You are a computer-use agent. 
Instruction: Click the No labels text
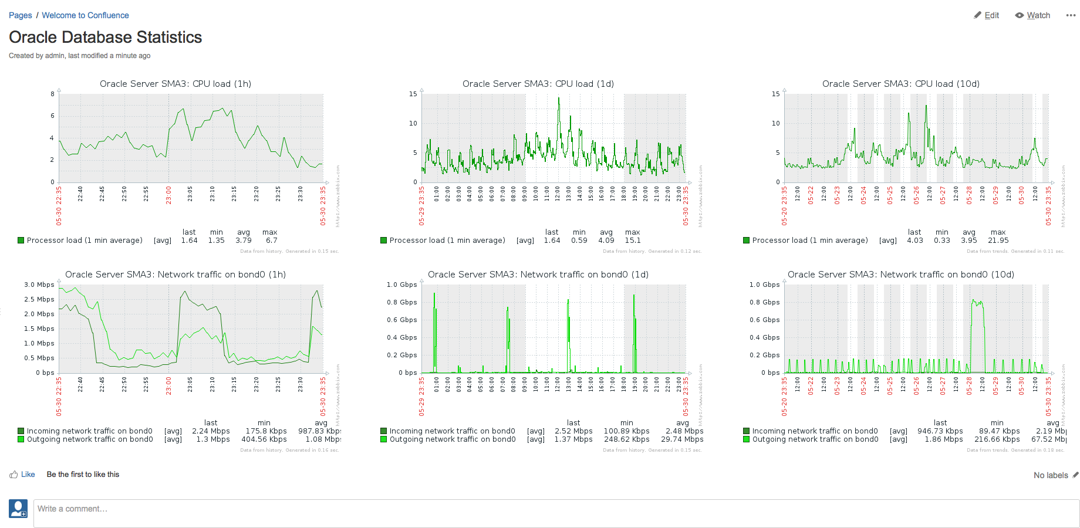(1051, 475)
